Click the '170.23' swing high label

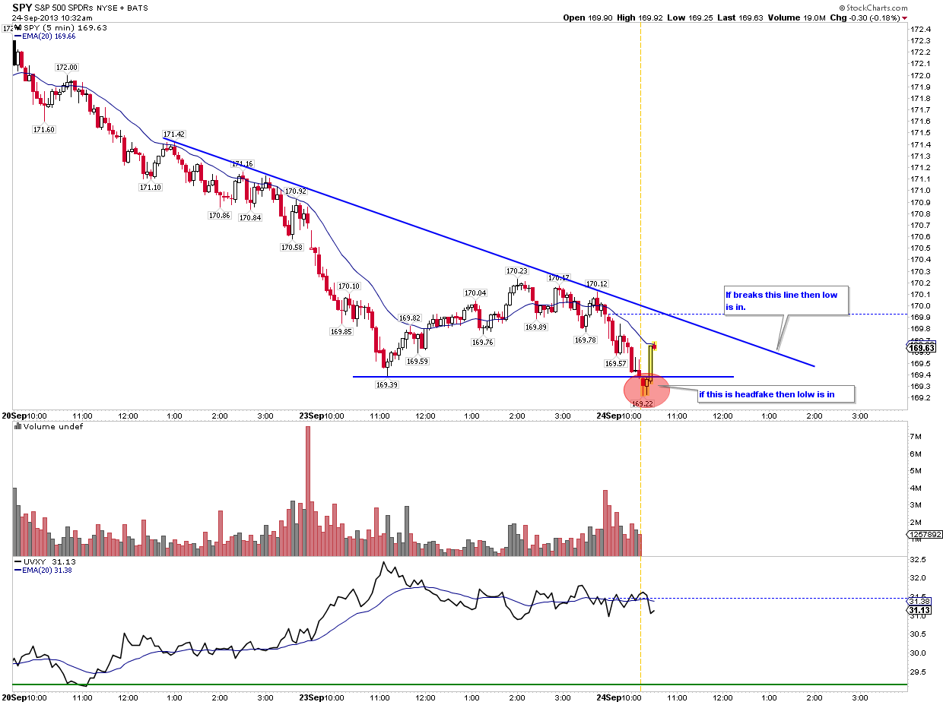click(516, 271)
